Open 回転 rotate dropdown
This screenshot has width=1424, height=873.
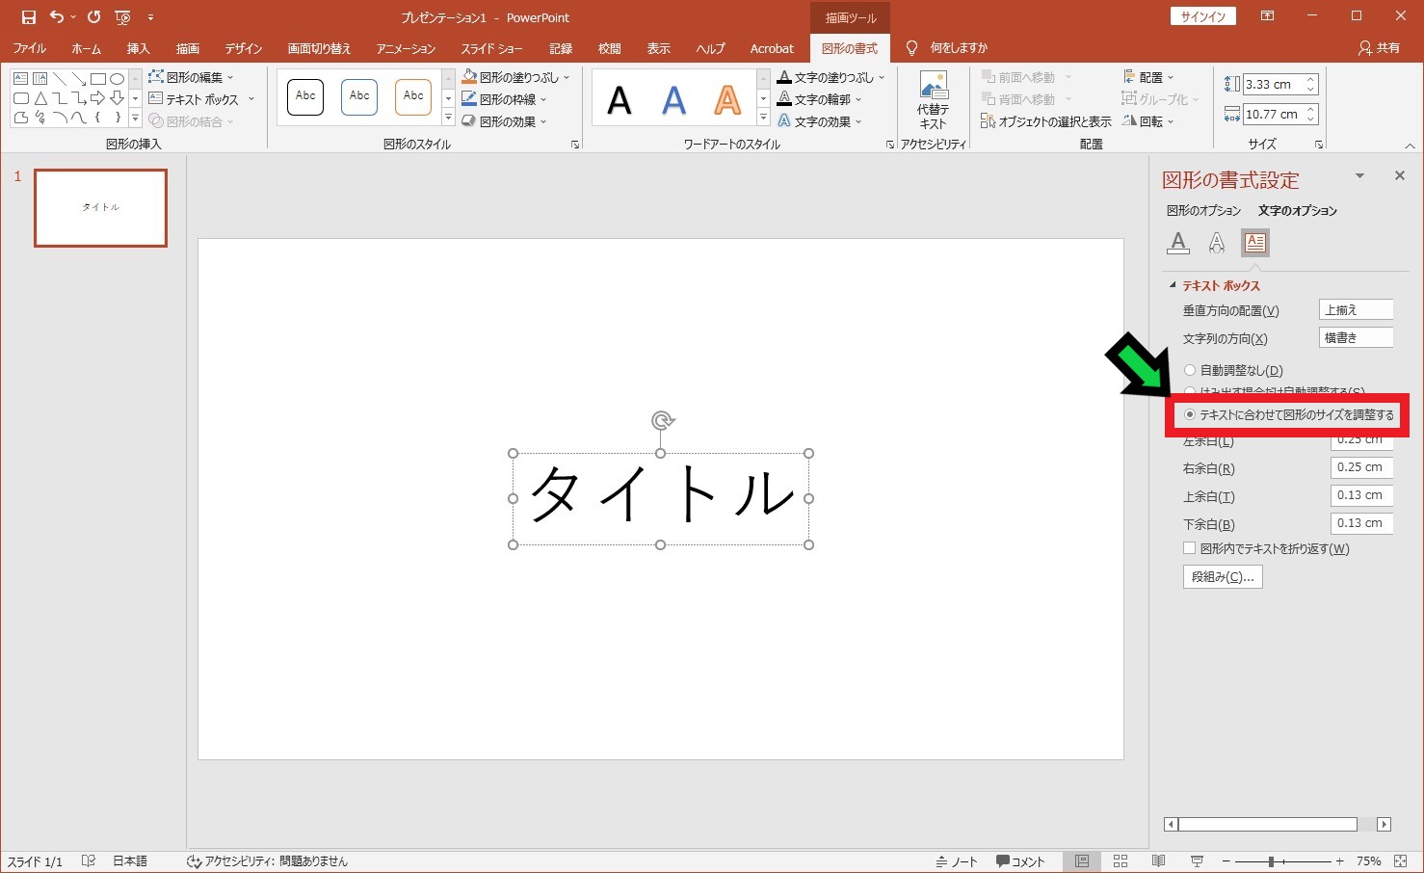click(x=1148, y=121)
